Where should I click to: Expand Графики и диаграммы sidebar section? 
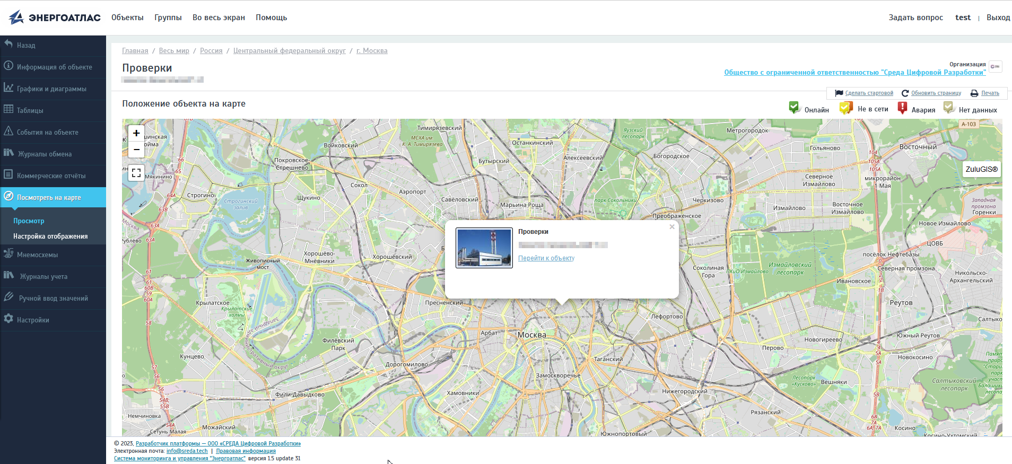pos(51,89)
